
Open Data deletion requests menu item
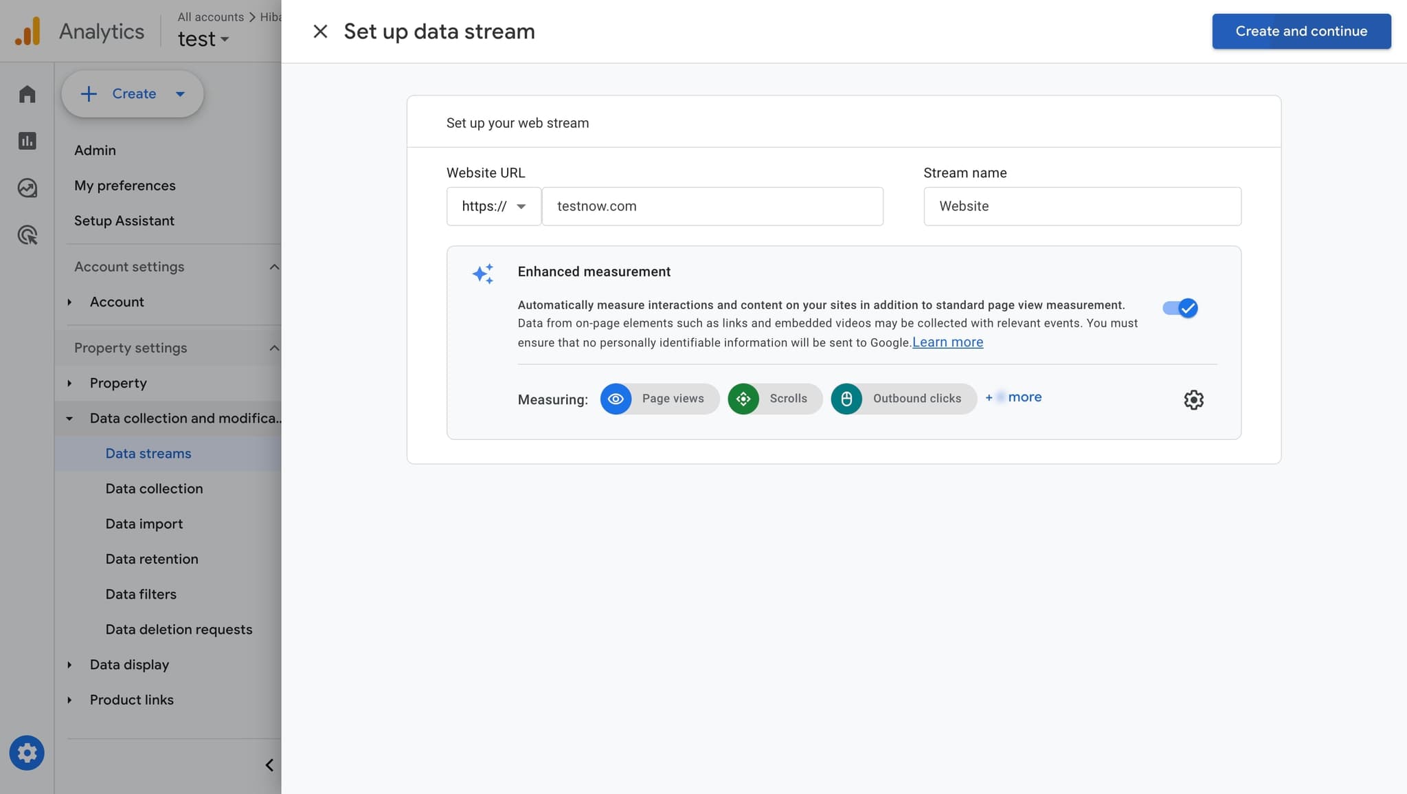point(179,629)
